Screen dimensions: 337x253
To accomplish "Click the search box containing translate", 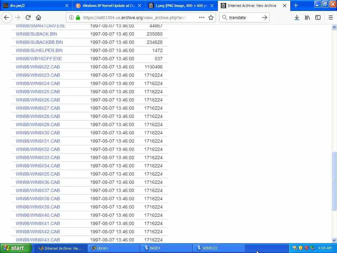I will 244,18.
